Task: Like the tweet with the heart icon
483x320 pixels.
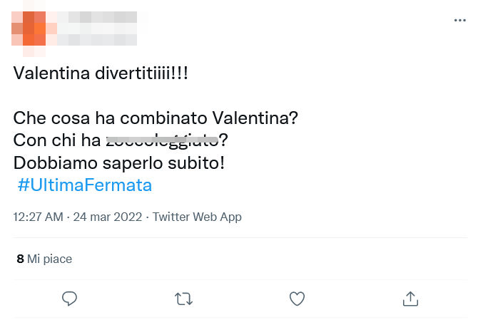Action: pos(297,299)
